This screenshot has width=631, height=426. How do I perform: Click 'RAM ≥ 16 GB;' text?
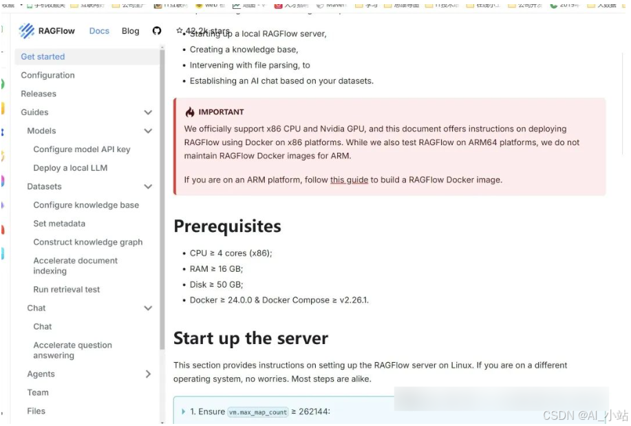point(217,269)
